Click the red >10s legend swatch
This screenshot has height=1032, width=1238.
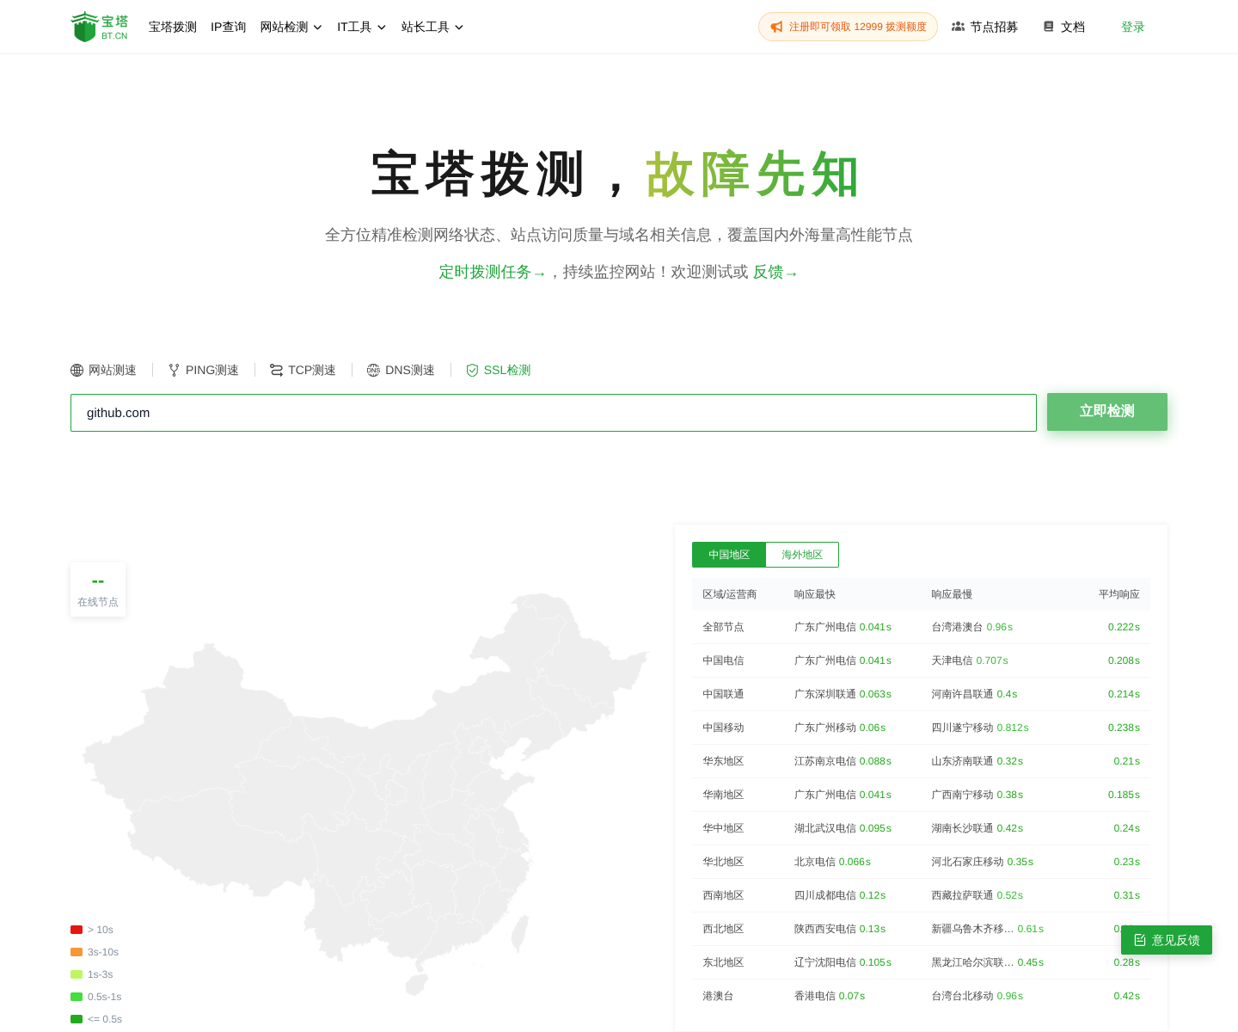(77, 930)
